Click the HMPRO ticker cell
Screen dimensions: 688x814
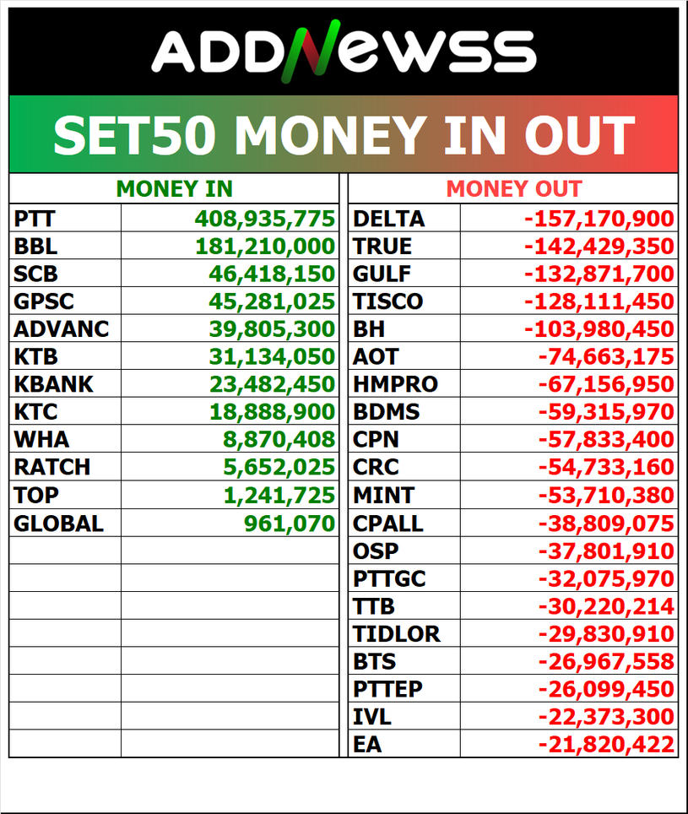point(395,384)
